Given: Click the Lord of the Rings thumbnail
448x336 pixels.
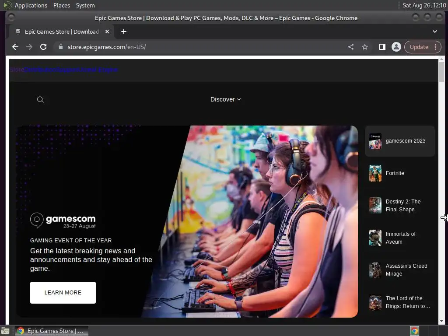Looking at the screenshot, I should click(375, 302).
